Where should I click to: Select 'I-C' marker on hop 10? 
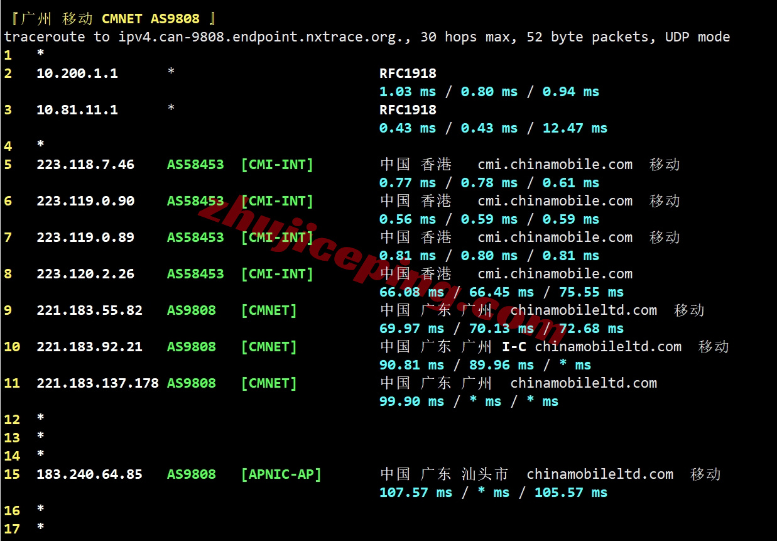[x=514, y=347]
